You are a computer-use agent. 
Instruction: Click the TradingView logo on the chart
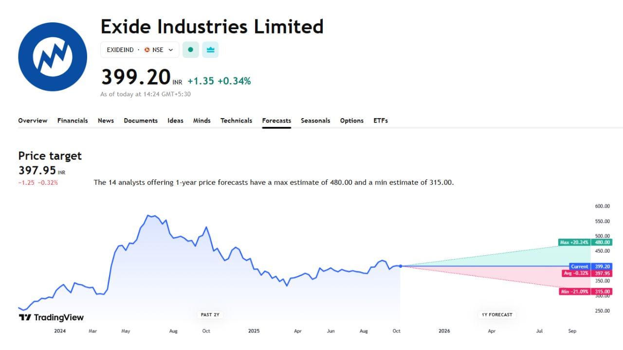tap(50, 317)
